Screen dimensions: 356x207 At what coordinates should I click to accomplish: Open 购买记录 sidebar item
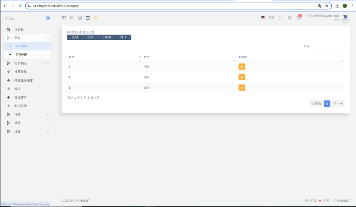tap(27, 106)
